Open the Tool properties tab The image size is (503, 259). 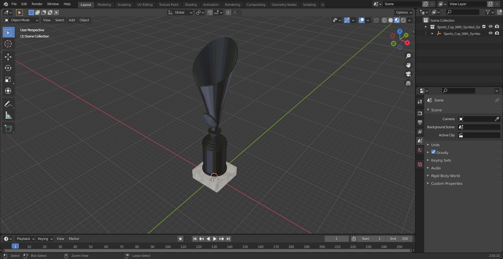420,102
